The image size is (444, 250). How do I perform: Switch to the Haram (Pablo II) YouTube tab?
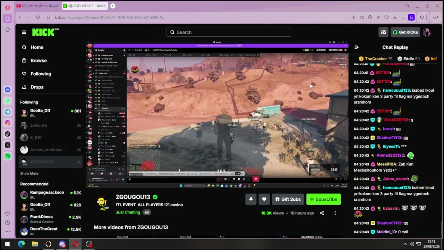pos(38,6)
